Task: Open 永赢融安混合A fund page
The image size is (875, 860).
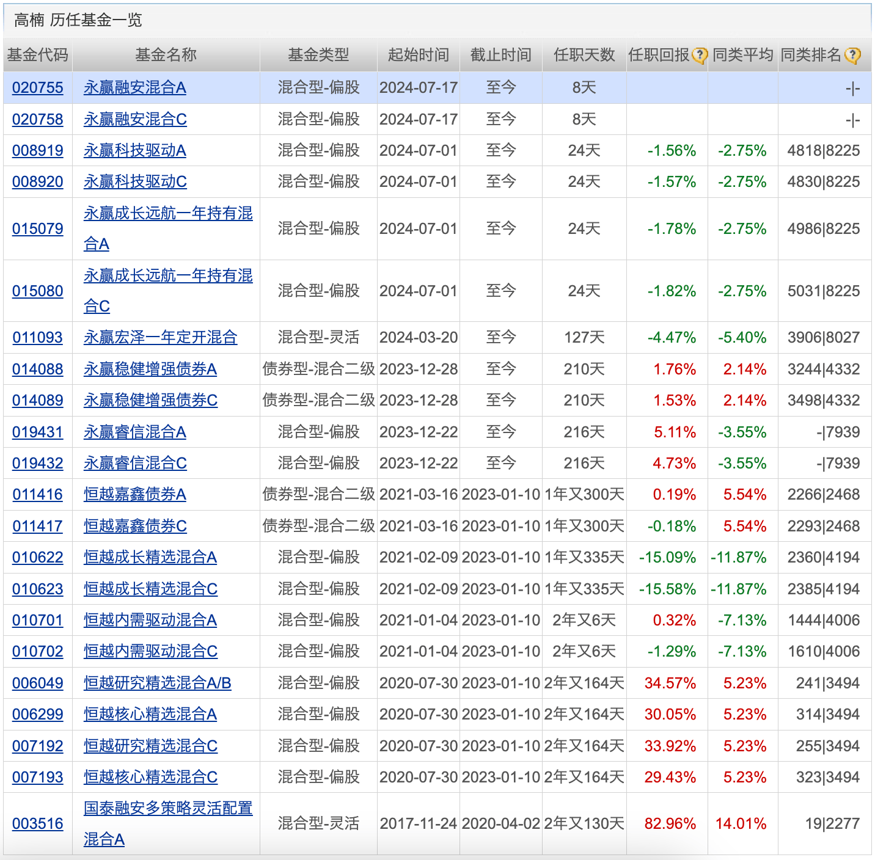Action: (135, 88)
